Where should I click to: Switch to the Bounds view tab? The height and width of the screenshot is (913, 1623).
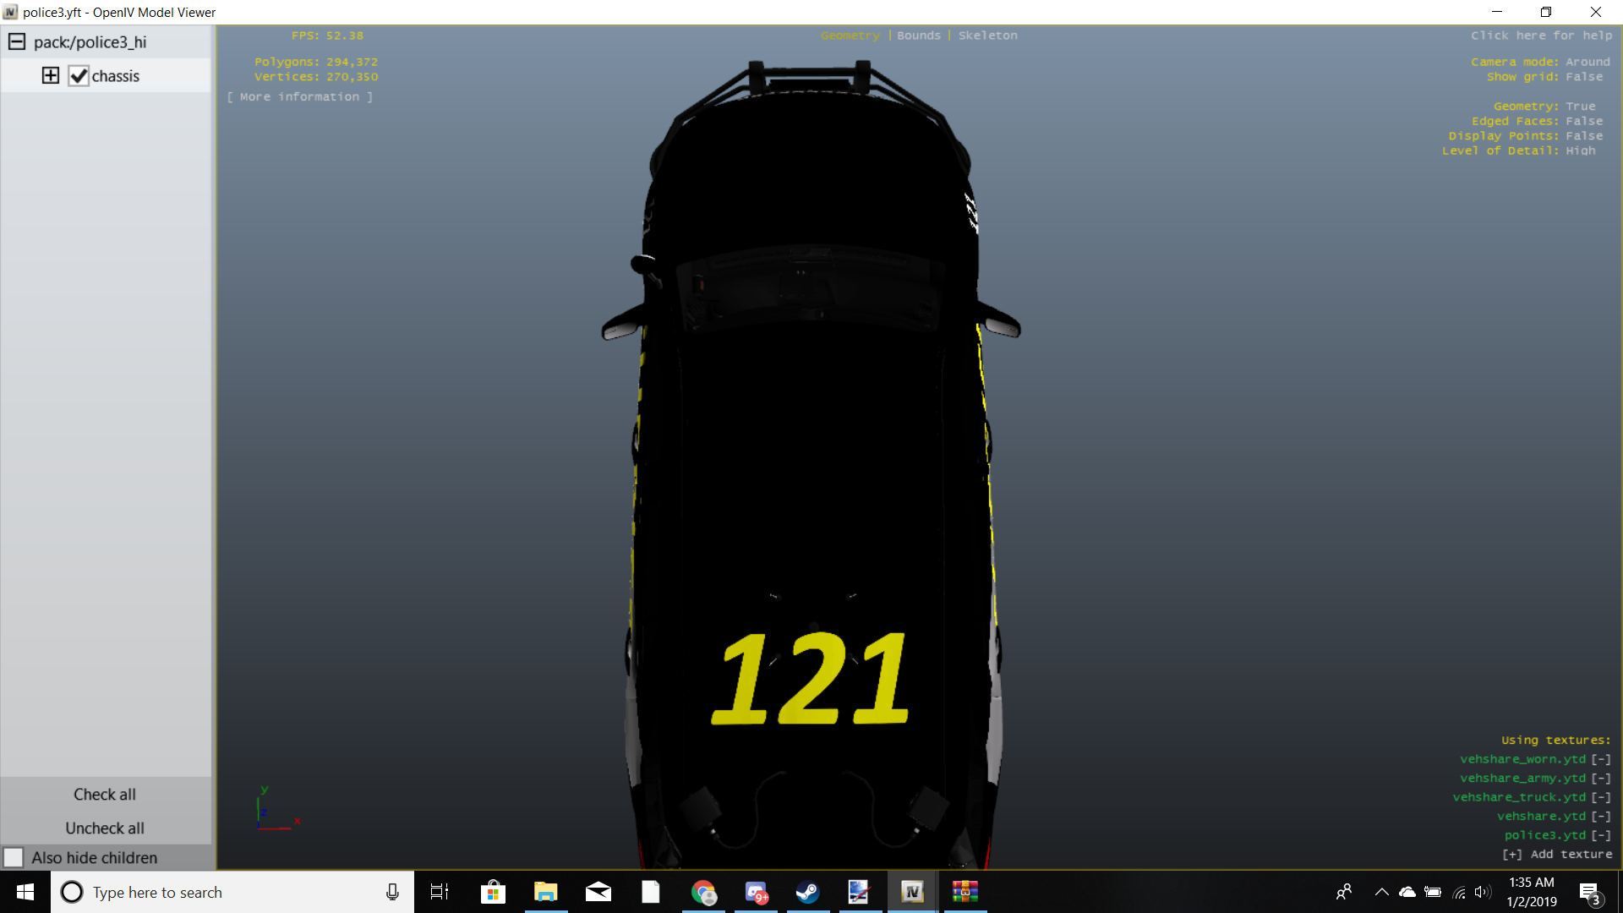point(918,36)
